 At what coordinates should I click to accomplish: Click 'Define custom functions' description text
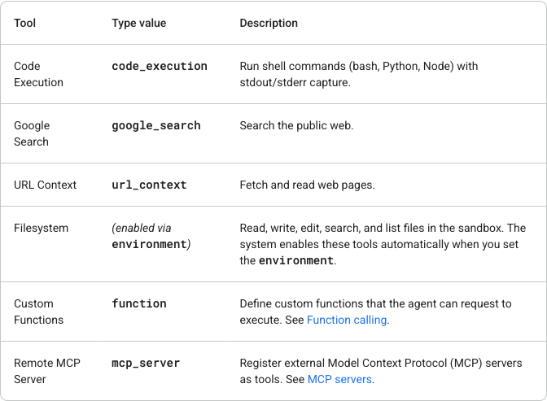point(375,312)
